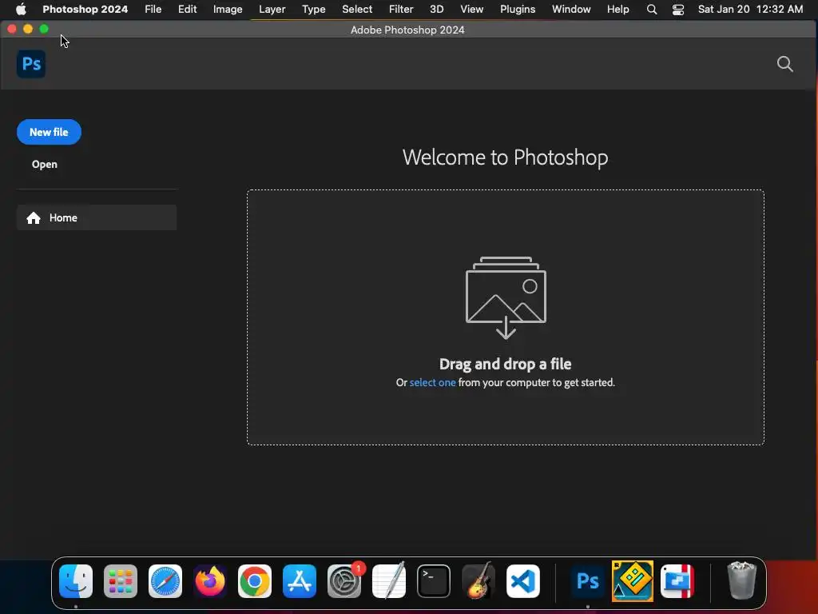
Task: Launch Visual Studio Code from the Dock
Action: point(523,581)
